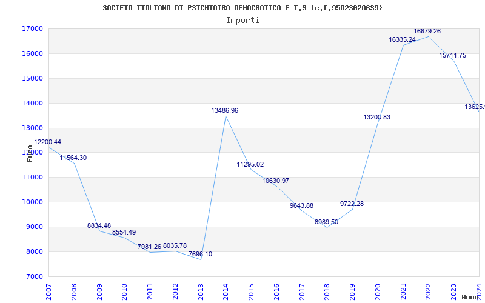Click the x-axis year 2021
Image resolution: width=485 pixels, height=303 pixels.
(403, 292)
